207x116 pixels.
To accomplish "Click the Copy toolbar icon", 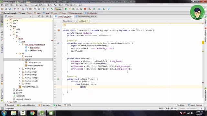I will 27,9.
